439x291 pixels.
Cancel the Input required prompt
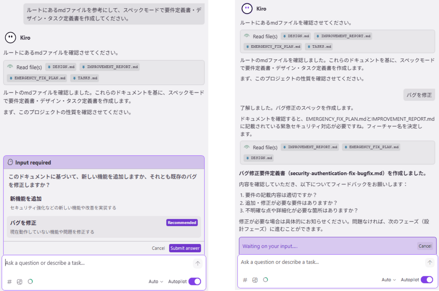coord(158,248)
